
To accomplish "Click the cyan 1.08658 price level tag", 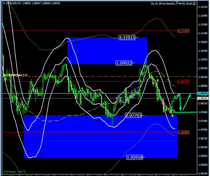I will [x=203, y=93].
